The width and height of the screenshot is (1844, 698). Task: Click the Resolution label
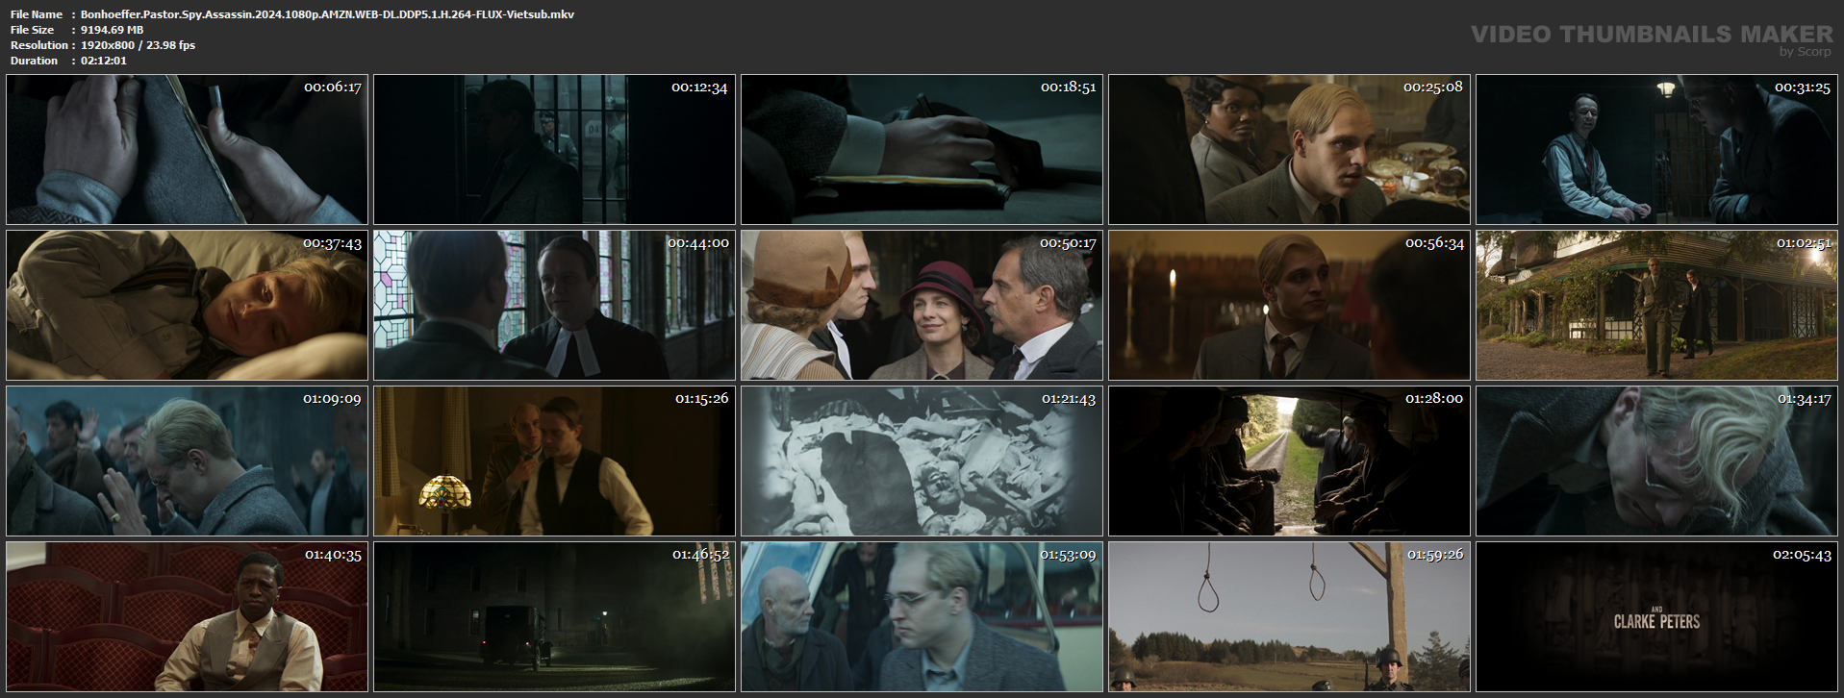tap(39, 45)
